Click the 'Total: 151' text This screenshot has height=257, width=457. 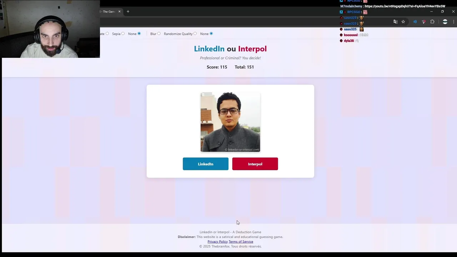point(244,67)
